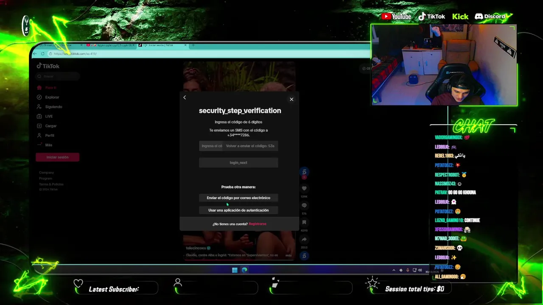Screen dimensions: 543x305
Task: Click 'security_step_verification' heading
Action: [x=240, y=111]
